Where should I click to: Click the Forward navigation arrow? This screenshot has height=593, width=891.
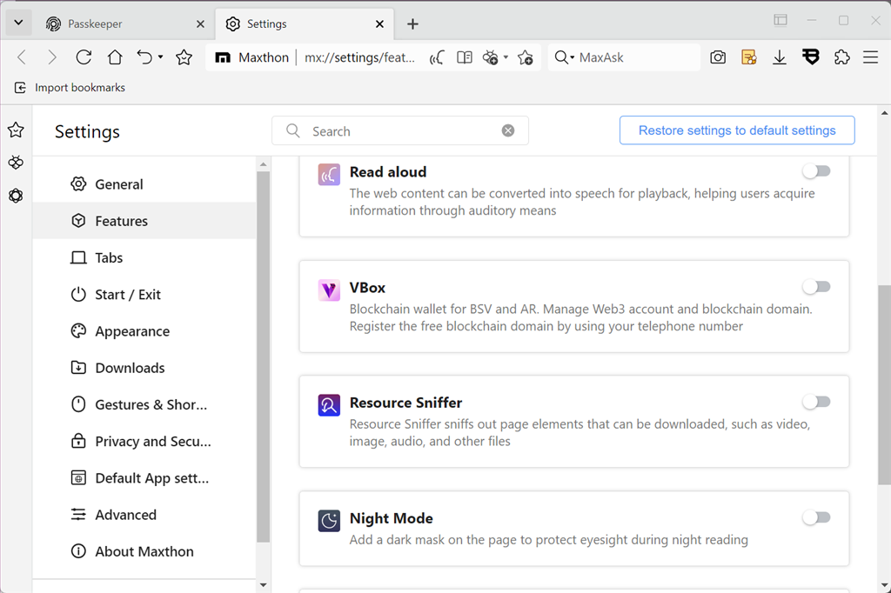pyautogui.click(x=51, y=57)
